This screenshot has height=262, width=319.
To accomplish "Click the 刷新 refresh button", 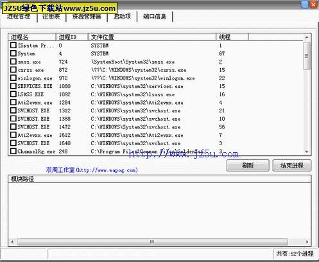I will click(248, 166).
